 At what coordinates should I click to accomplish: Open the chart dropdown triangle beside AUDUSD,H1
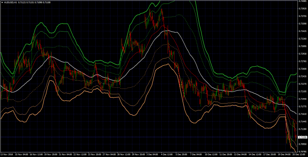(x=2, y=2)
